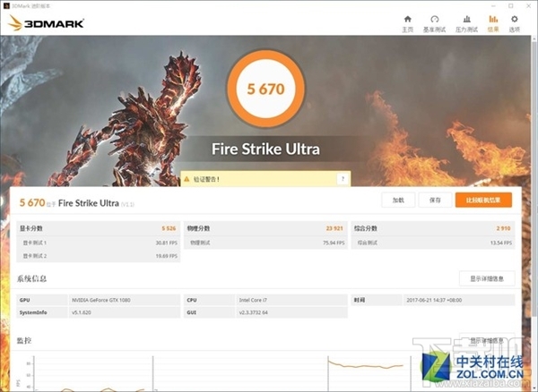The image size is (538, 392).
Task: Open the validation warning help question mark
Action: click(x=343, y=179)
